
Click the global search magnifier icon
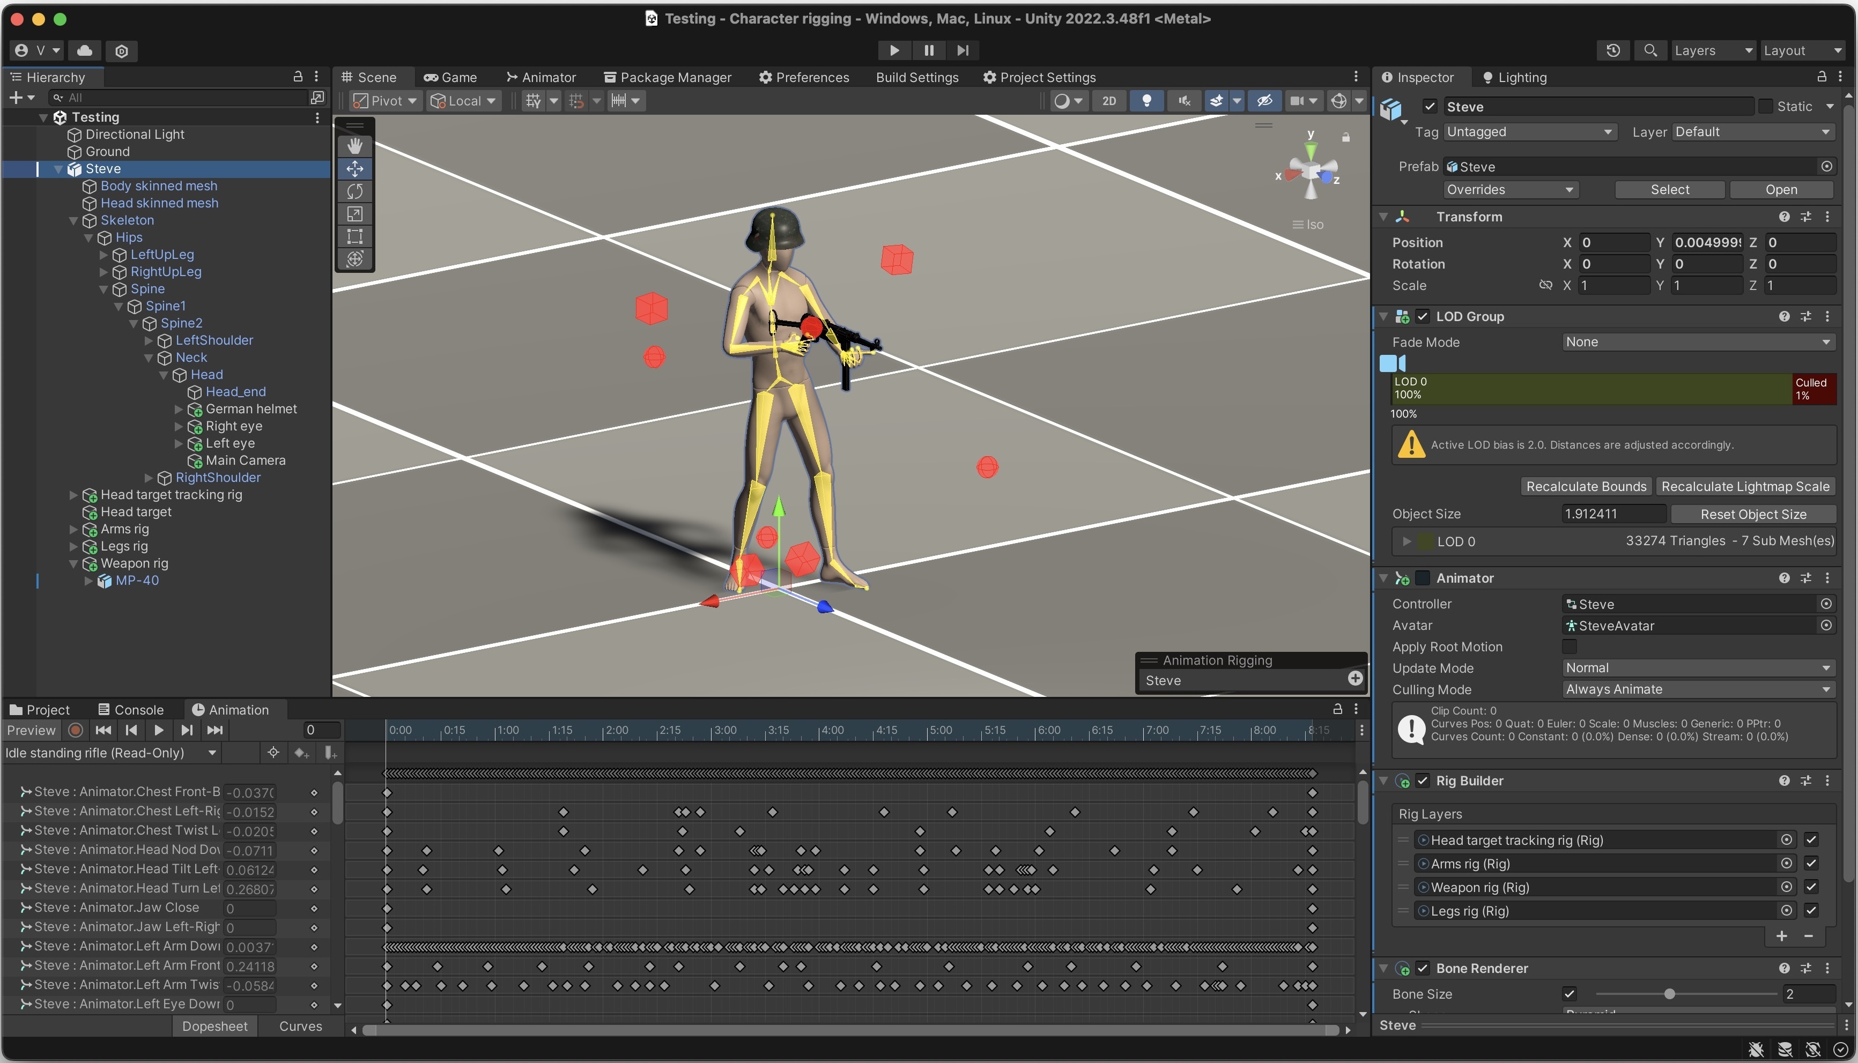(x=1650, y=50)
